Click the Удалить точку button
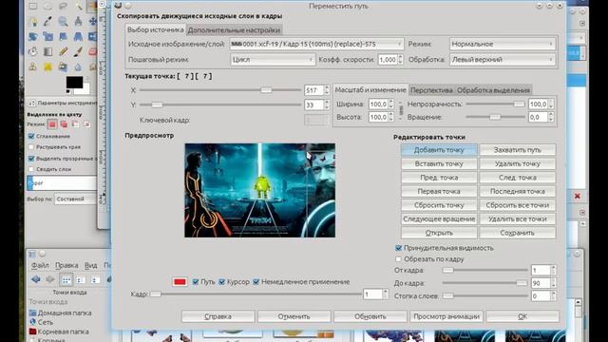 coord(517,163)
